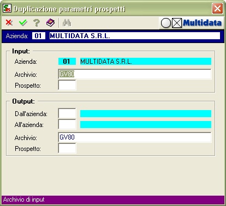Click the window title Duplicazione parametri prospetti
The width and height of the screenshot is (226, 206).
(x=69, y=9)
